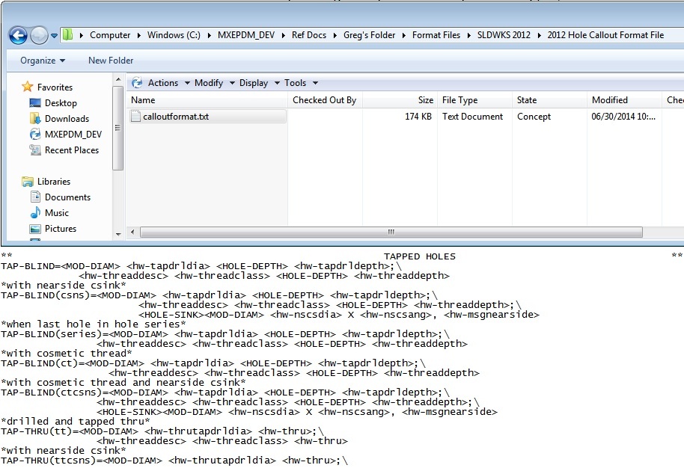Open Pictures library in navigation pane
The width and height of the screenshot is (684, 468).
point(60,228)
